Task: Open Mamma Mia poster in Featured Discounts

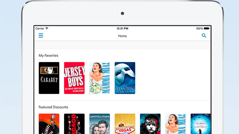Action: tap(175, 124)
